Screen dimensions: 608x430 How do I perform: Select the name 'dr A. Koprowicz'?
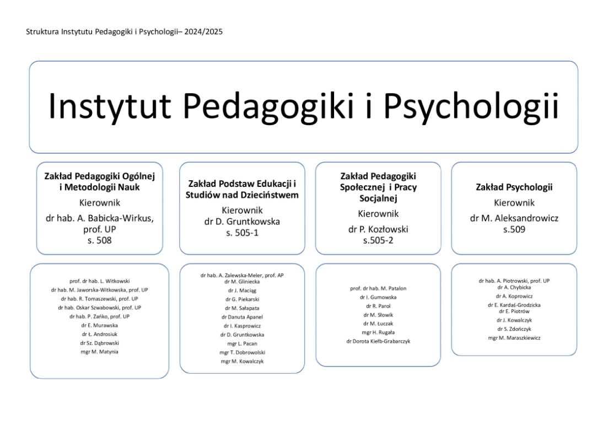coord(514,296)
